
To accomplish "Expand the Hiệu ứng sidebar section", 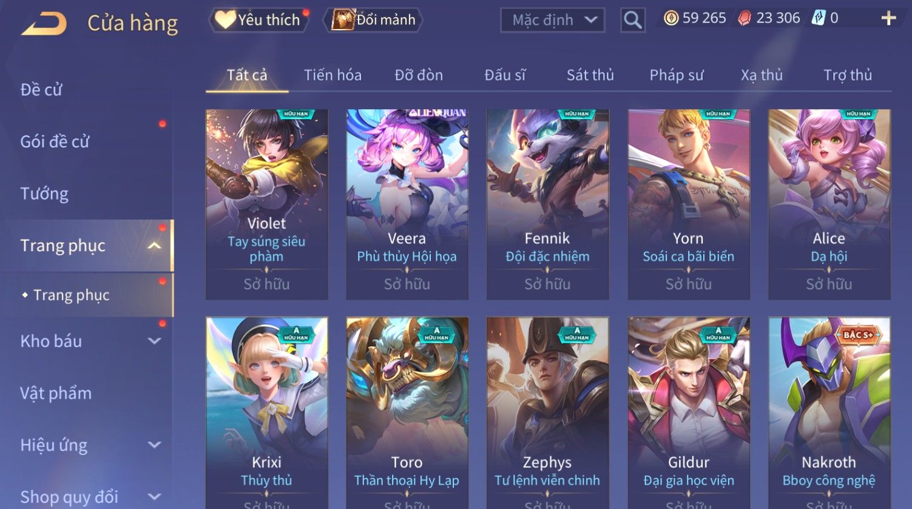I will [x=154, y=445].
